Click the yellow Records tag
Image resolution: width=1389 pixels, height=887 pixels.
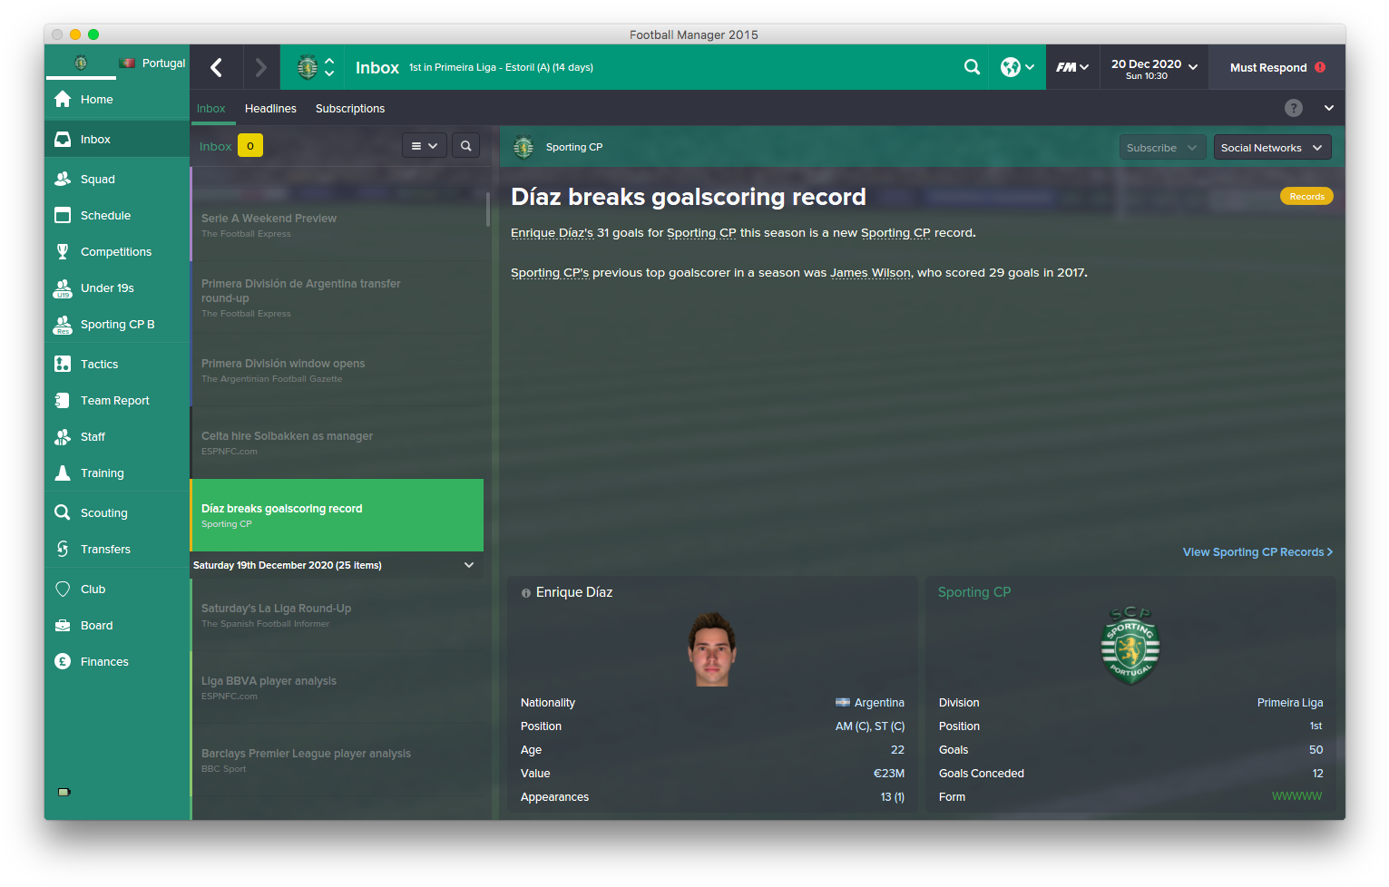pos(1306,196)
